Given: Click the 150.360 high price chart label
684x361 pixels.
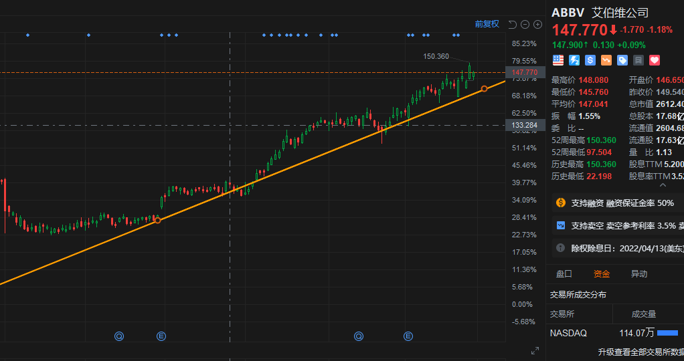Looking at the screenshot, I should [x=436, y=56].
